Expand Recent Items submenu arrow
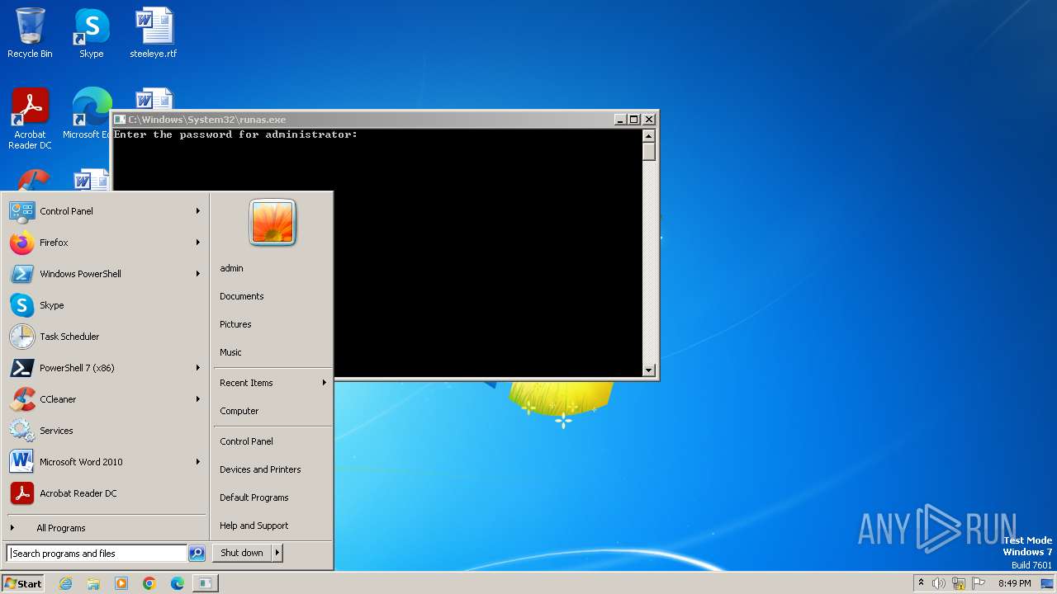 click(325, 383)
